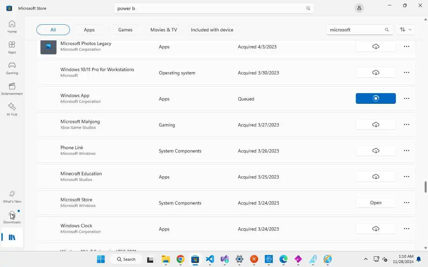Click the taskbar Search box
This screenshot has width=428, height=267.
tap(127, 259)
